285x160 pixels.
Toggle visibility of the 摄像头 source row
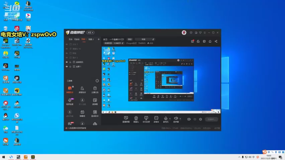click(67, 49)
